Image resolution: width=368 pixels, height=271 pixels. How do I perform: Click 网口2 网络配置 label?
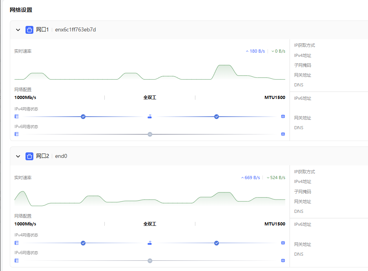pyautogui.click(x=23, y=216)
